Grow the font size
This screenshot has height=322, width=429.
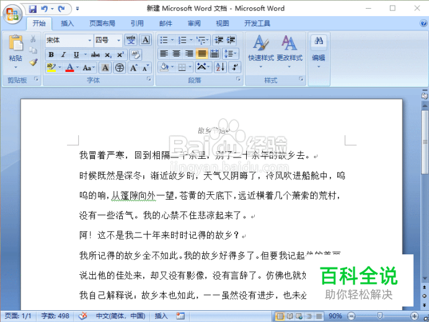pyautogui.click(x=133, y=68)
